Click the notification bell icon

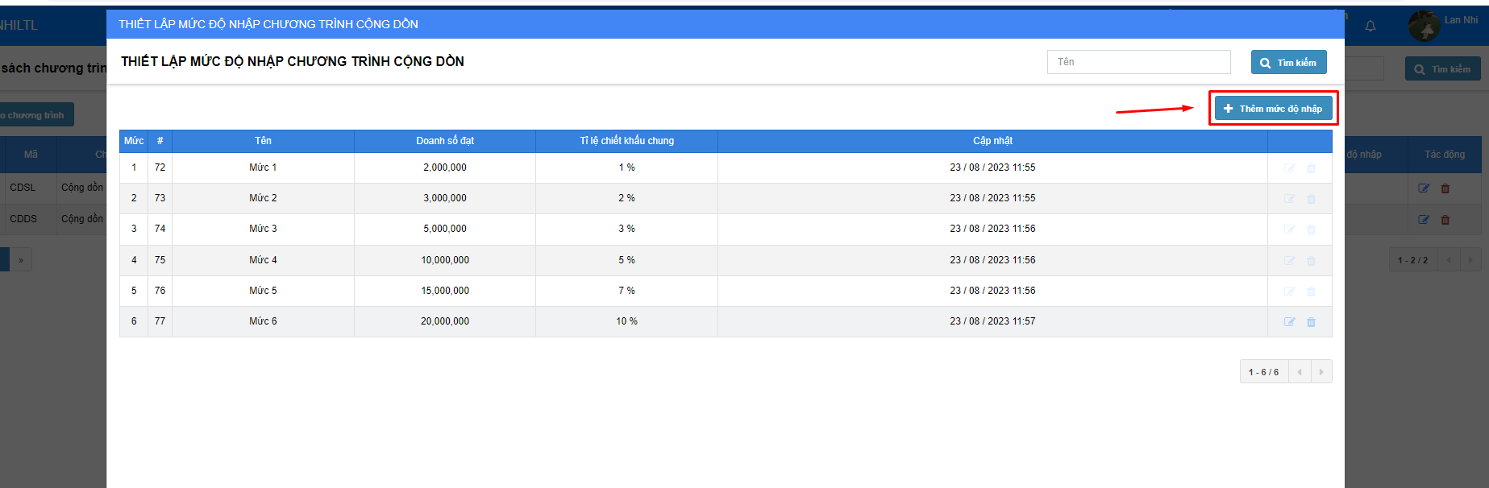1370,27
